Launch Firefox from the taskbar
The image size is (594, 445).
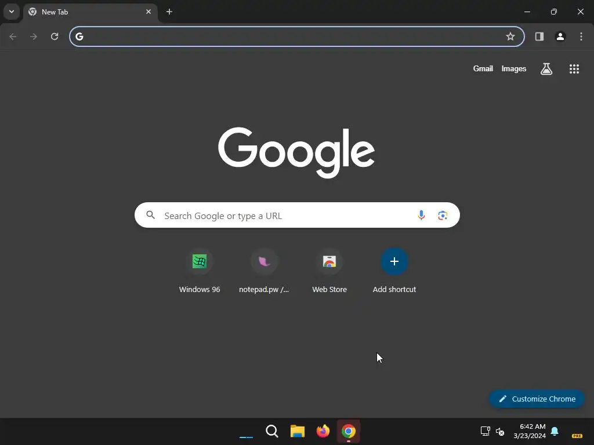tap(323, 431)
